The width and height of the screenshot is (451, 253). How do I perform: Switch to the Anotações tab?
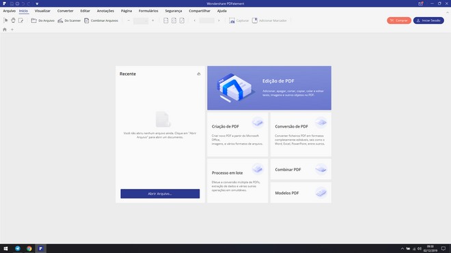coord(105,11)
